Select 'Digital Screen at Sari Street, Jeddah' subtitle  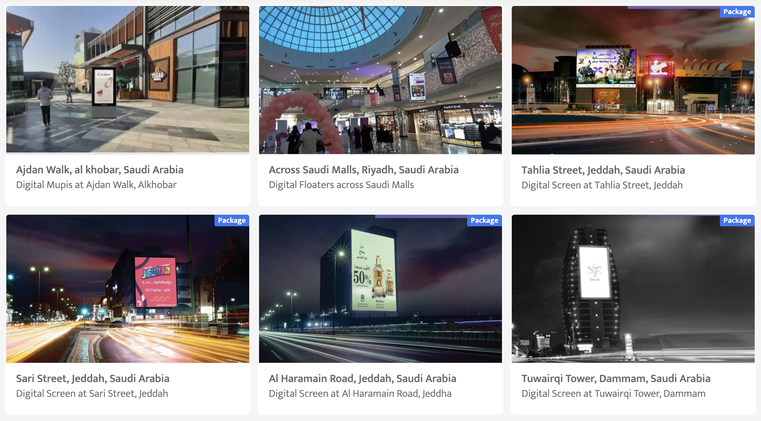pos(92,394)
